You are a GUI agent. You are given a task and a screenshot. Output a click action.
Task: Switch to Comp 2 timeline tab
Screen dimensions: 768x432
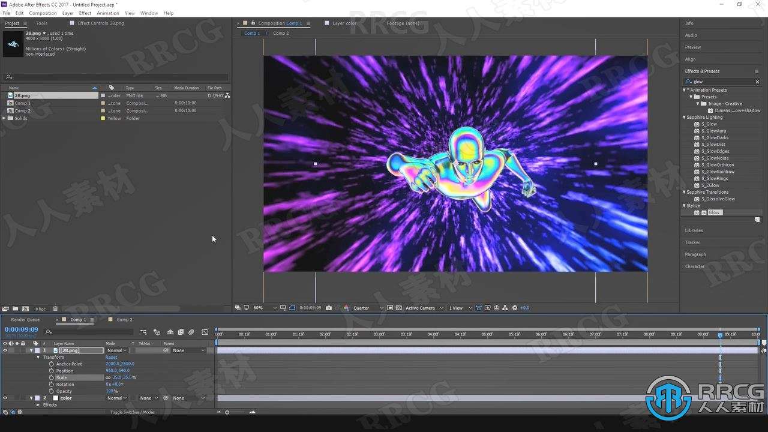click(x=124, y=320)
